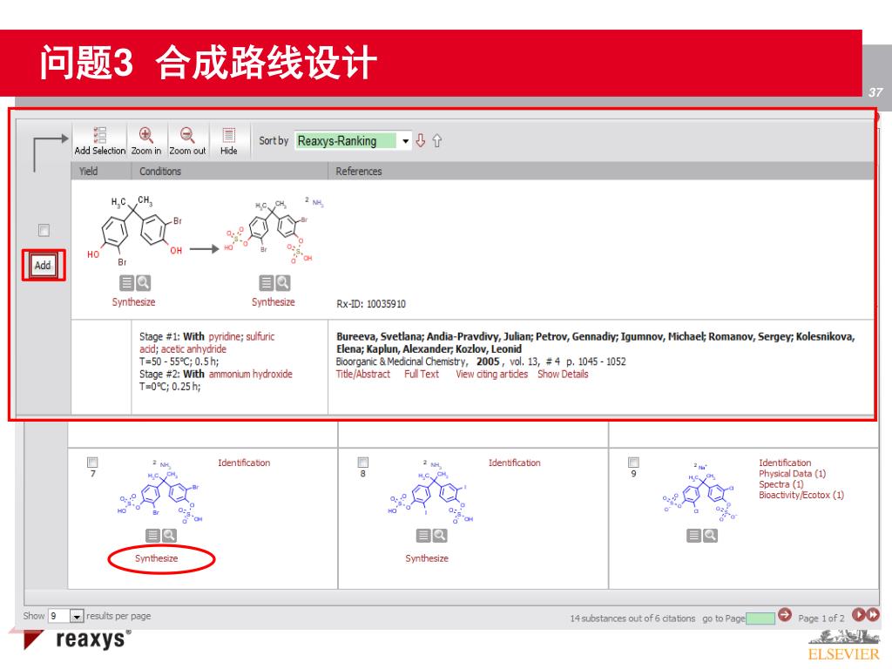
Task: Click the Add button
Action: point(44,265)
